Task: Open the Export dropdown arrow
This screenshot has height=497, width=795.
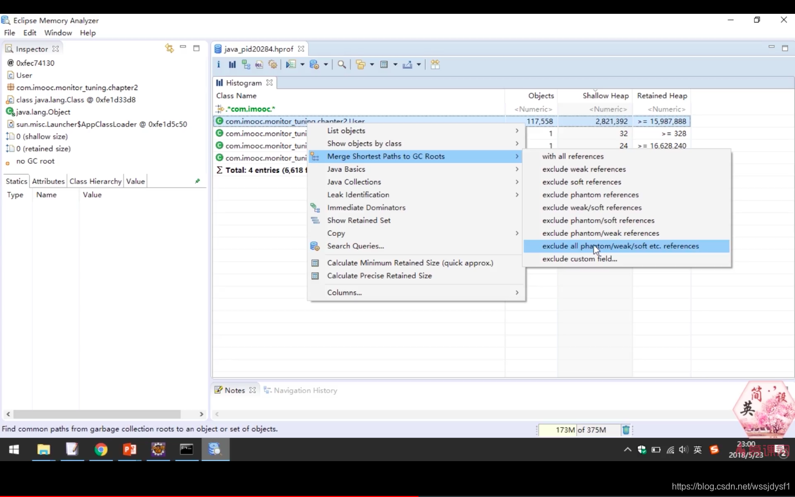Action: (418, 65)
